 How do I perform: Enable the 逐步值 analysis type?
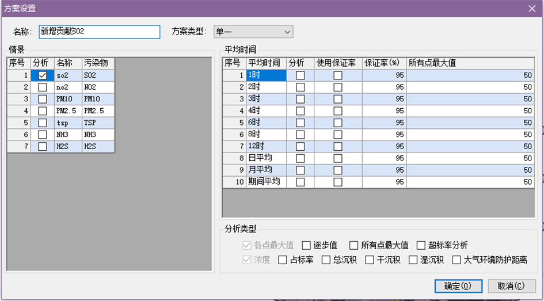(x=306, y=245)
